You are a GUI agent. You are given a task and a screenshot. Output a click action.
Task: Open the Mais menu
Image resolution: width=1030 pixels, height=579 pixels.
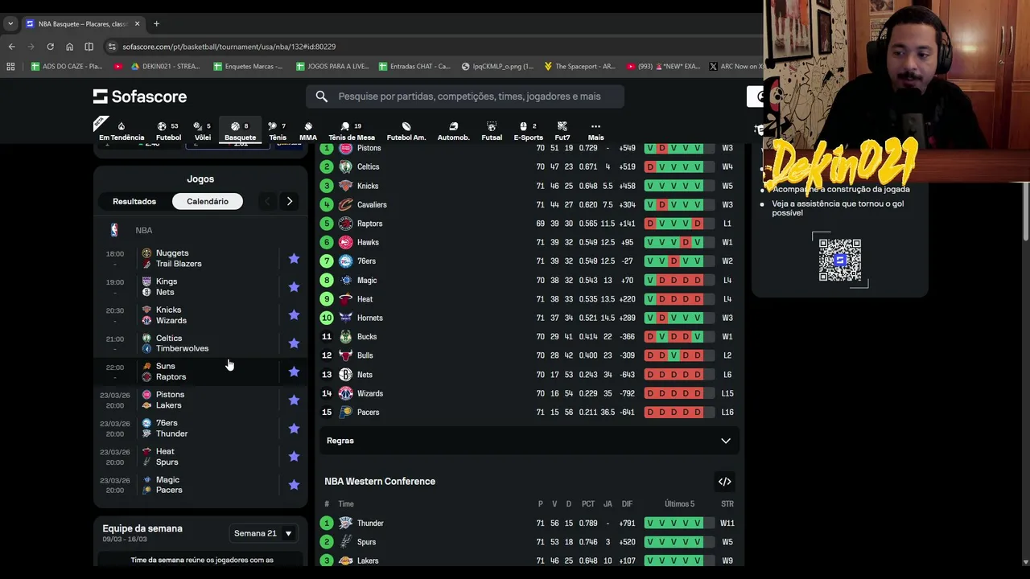[x=595, y=131]
